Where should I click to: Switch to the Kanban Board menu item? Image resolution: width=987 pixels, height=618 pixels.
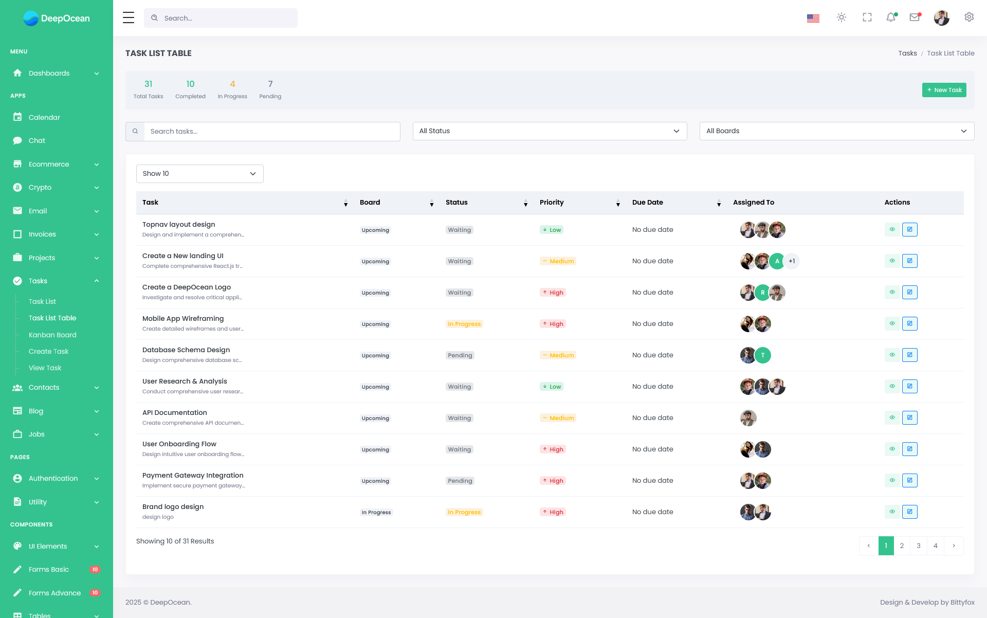coord(52,335)
